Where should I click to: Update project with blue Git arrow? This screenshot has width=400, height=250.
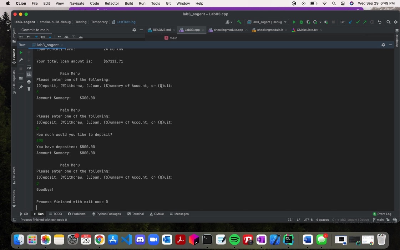coord(350,22)
